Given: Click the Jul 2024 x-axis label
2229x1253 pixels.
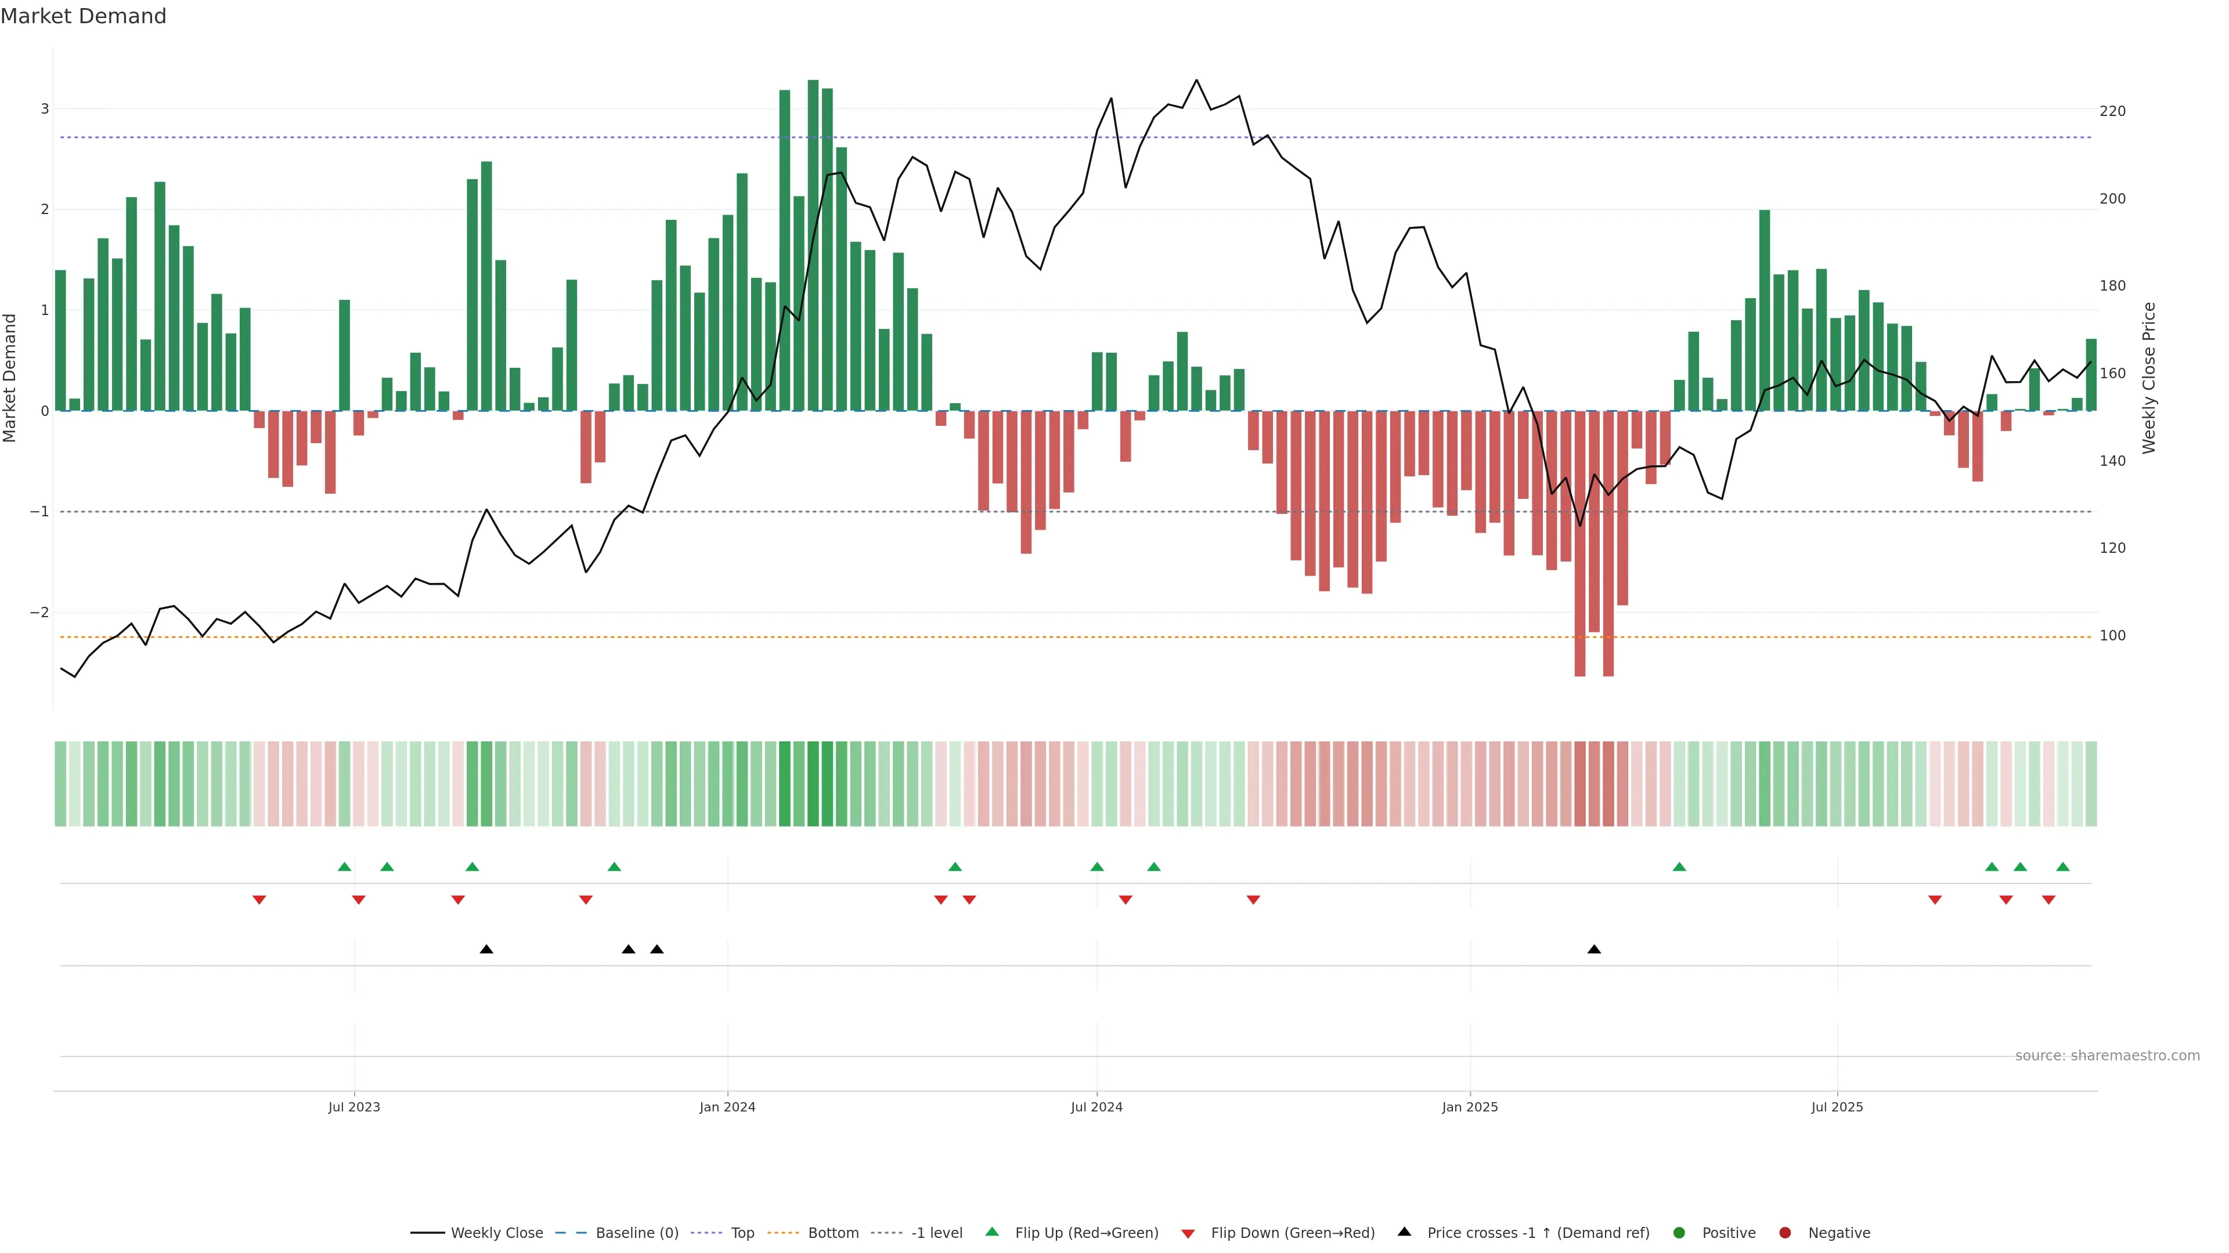Looking at the screenshot, I should point(1097,1107).
